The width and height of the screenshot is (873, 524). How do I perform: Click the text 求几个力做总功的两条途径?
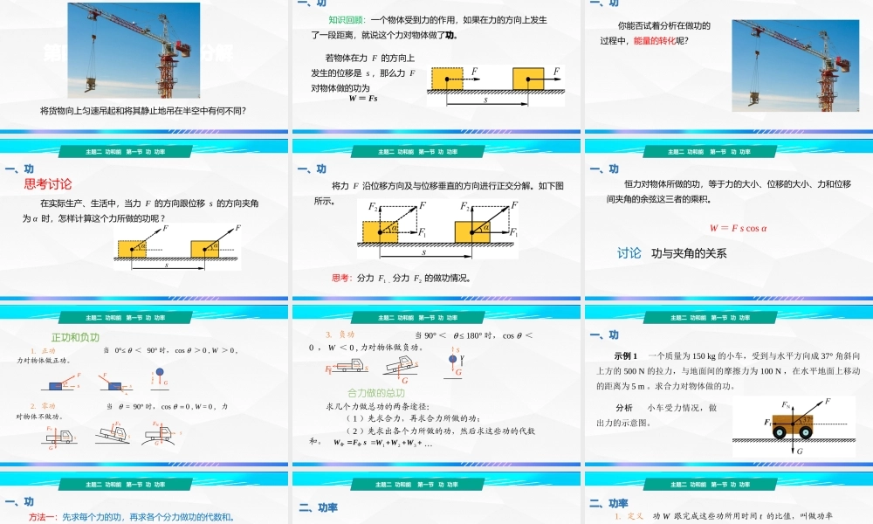[377, 406]
